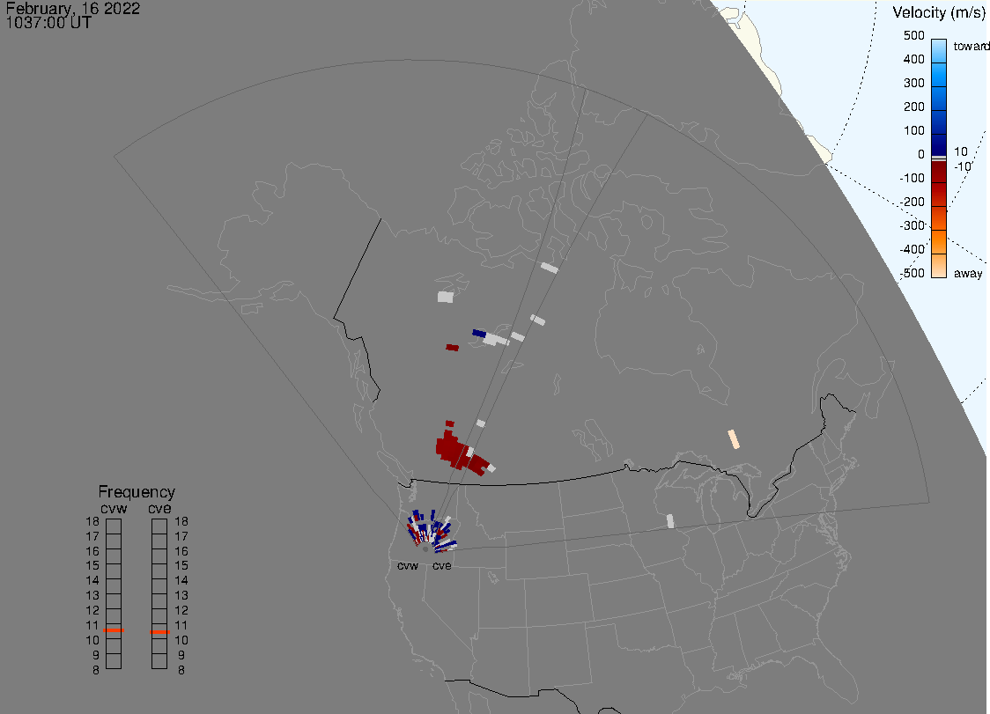Pick the orange -300 to -400 colorbar segment

point(939,242)
